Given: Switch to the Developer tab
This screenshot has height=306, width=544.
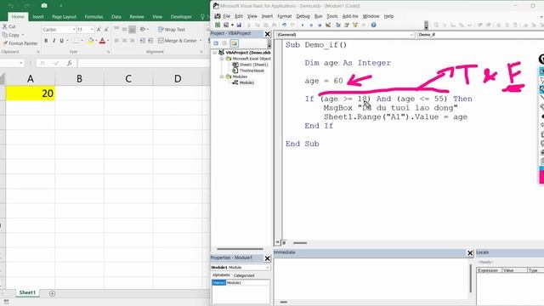Looking at the screenshot, I should (181, 17).
